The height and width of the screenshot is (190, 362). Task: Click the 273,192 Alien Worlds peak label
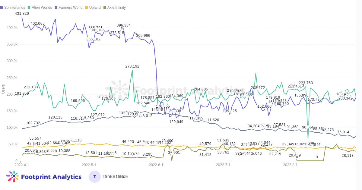pyautogui.click(x=132, y=66)
